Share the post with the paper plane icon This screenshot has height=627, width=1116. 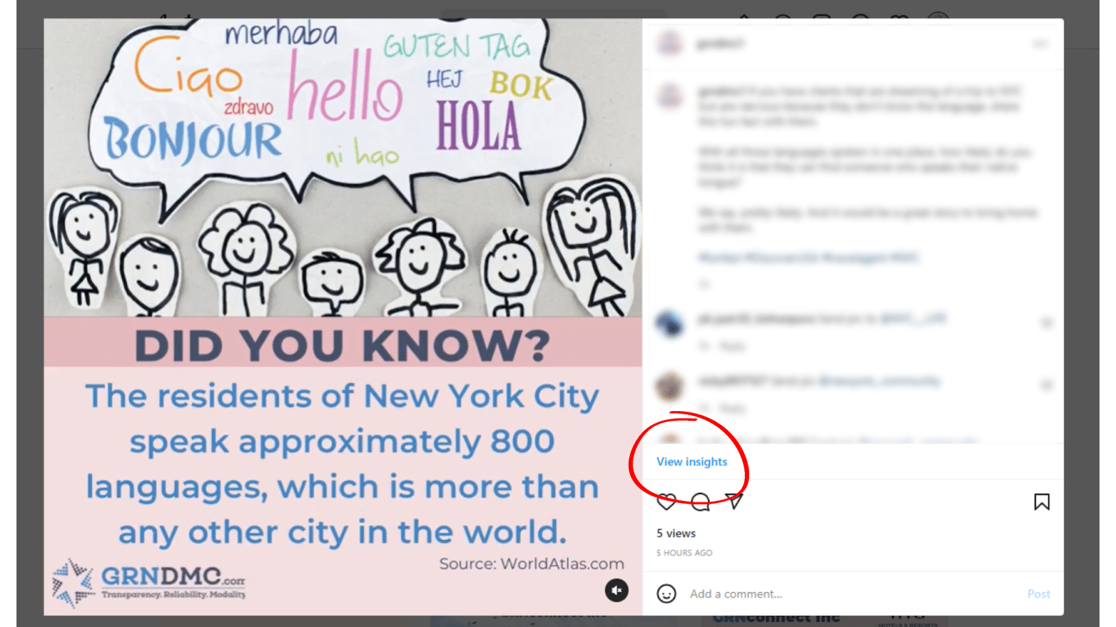click(x=734, y=501)
